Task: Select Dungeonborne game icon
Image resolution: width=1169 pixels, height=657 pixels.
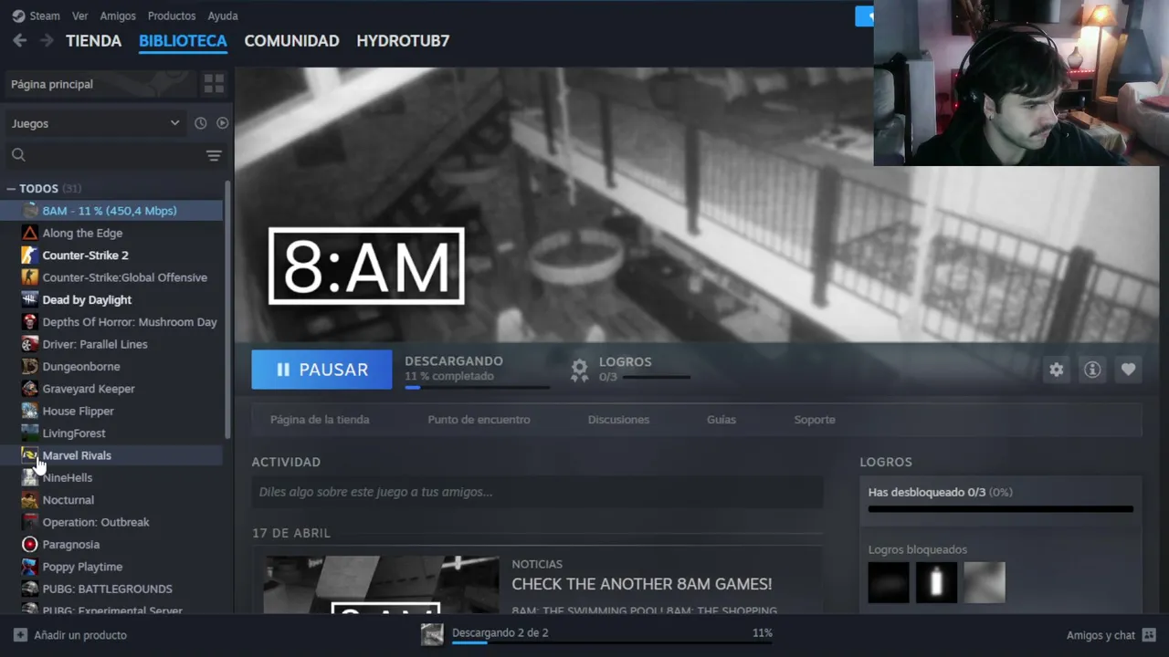Action: (x=30, y=367)
